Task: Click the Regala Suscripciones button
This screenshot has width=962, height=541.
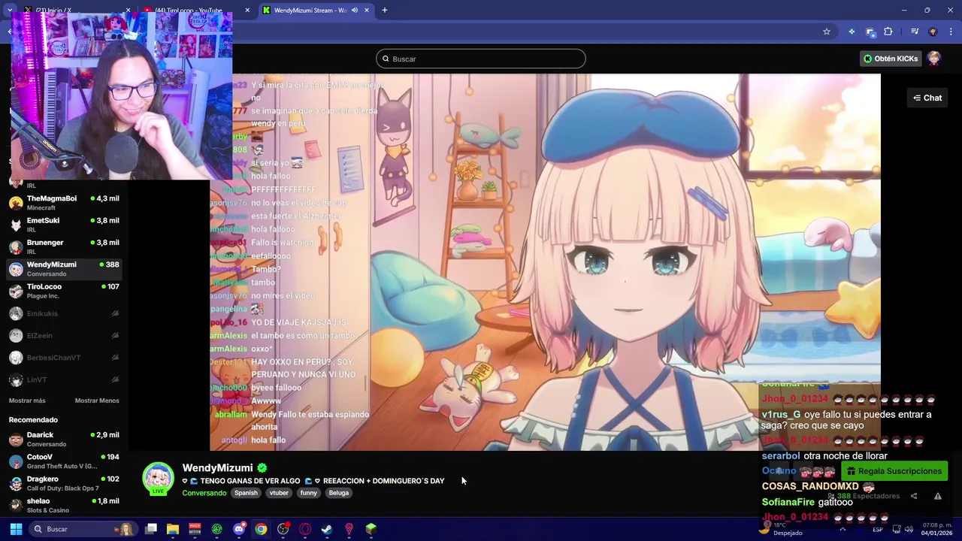Action: coord(894,471)
